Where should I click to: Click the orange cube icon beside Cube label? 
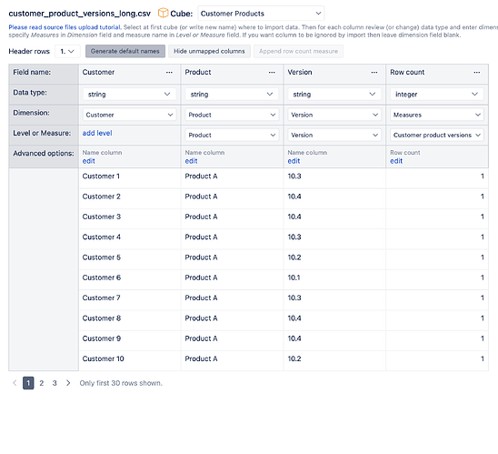(163, 13)
